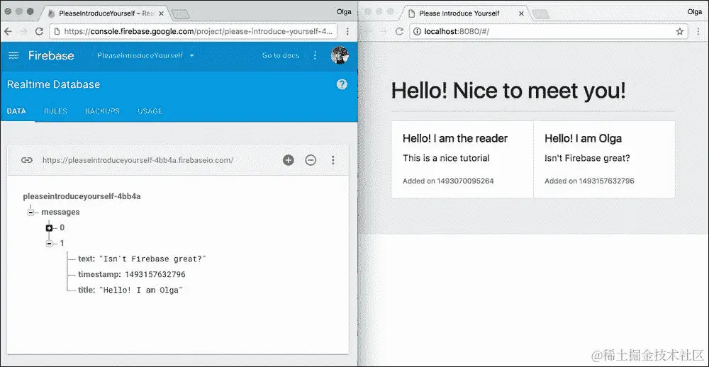Open new tab in localhost browser window
The width and height of the screenshot is (709, 367).
point(540,14)
